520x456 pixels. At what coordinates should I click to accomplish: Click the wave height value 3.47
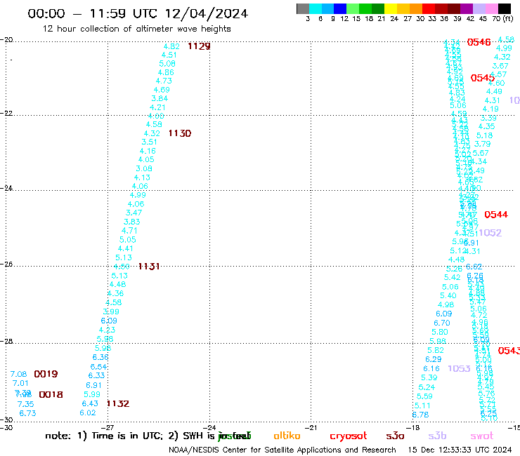click(134, 213)
